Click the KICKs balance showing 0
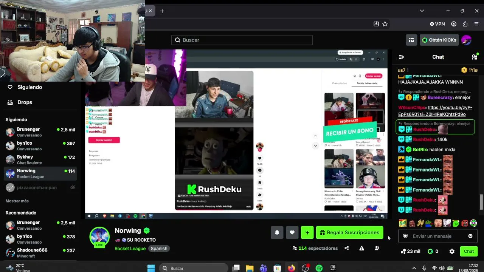The height and width of the screenshot is (272, 484). tap(433, 251)
